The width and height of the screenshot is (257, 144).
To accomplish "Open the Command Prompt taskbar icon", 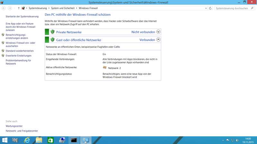I will [x=74, y=140].
